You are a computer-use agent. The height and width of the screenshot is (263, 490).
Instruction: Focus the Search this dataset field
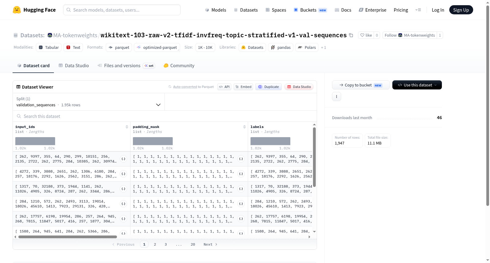click(165, 116)
